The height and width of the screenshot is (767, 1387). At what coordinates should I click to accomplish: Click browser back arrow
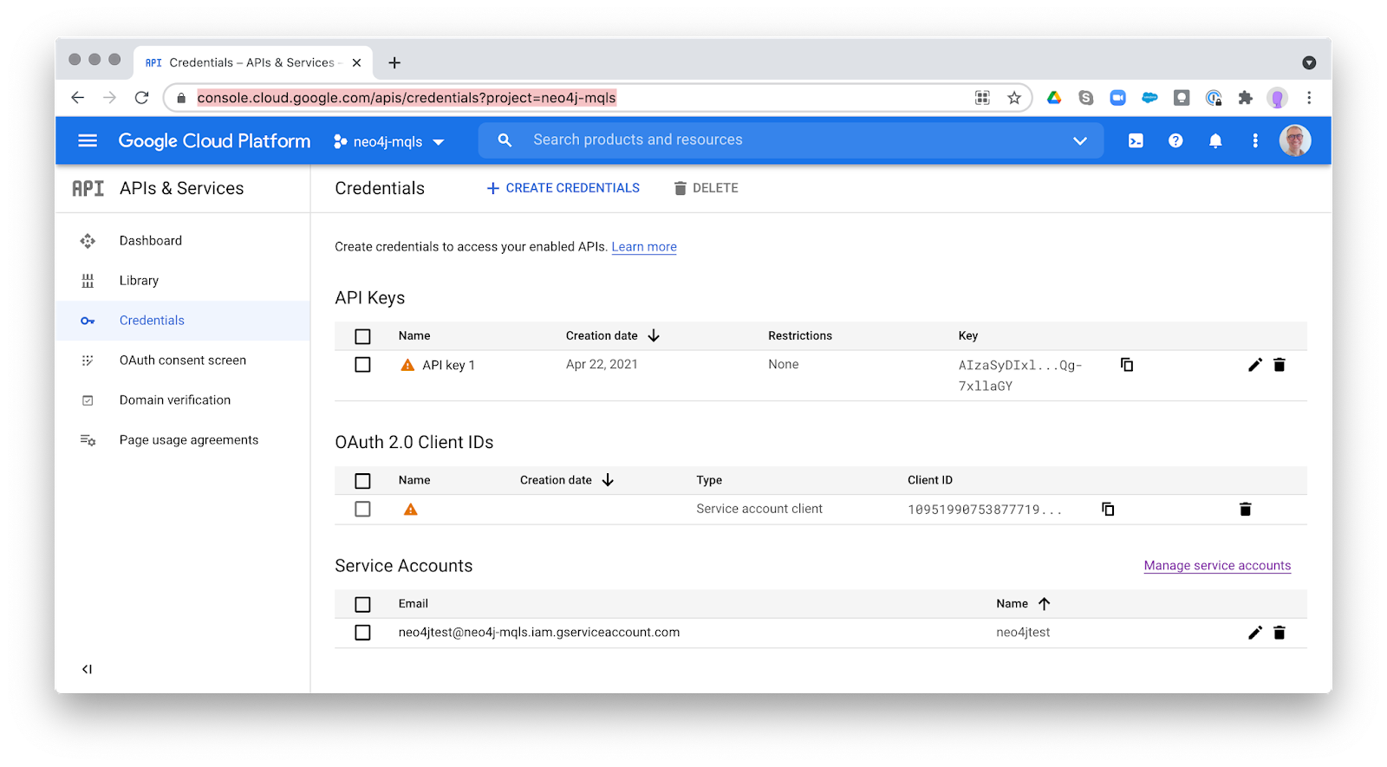(78, 98)
